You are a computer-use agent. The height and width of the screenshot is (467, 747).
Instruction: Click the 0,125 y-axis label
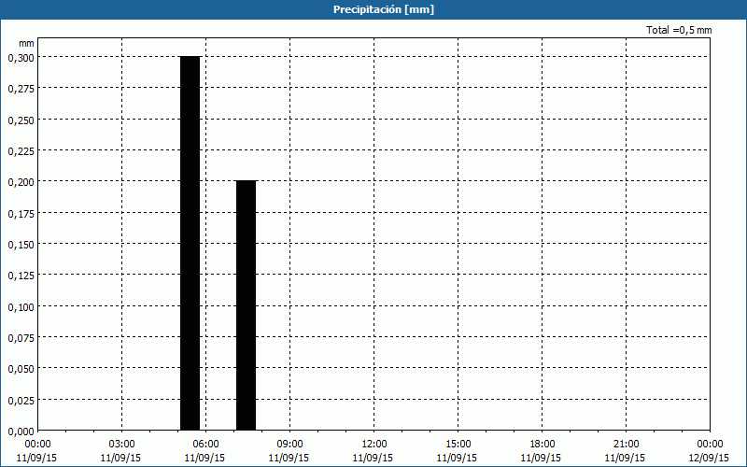21,276
